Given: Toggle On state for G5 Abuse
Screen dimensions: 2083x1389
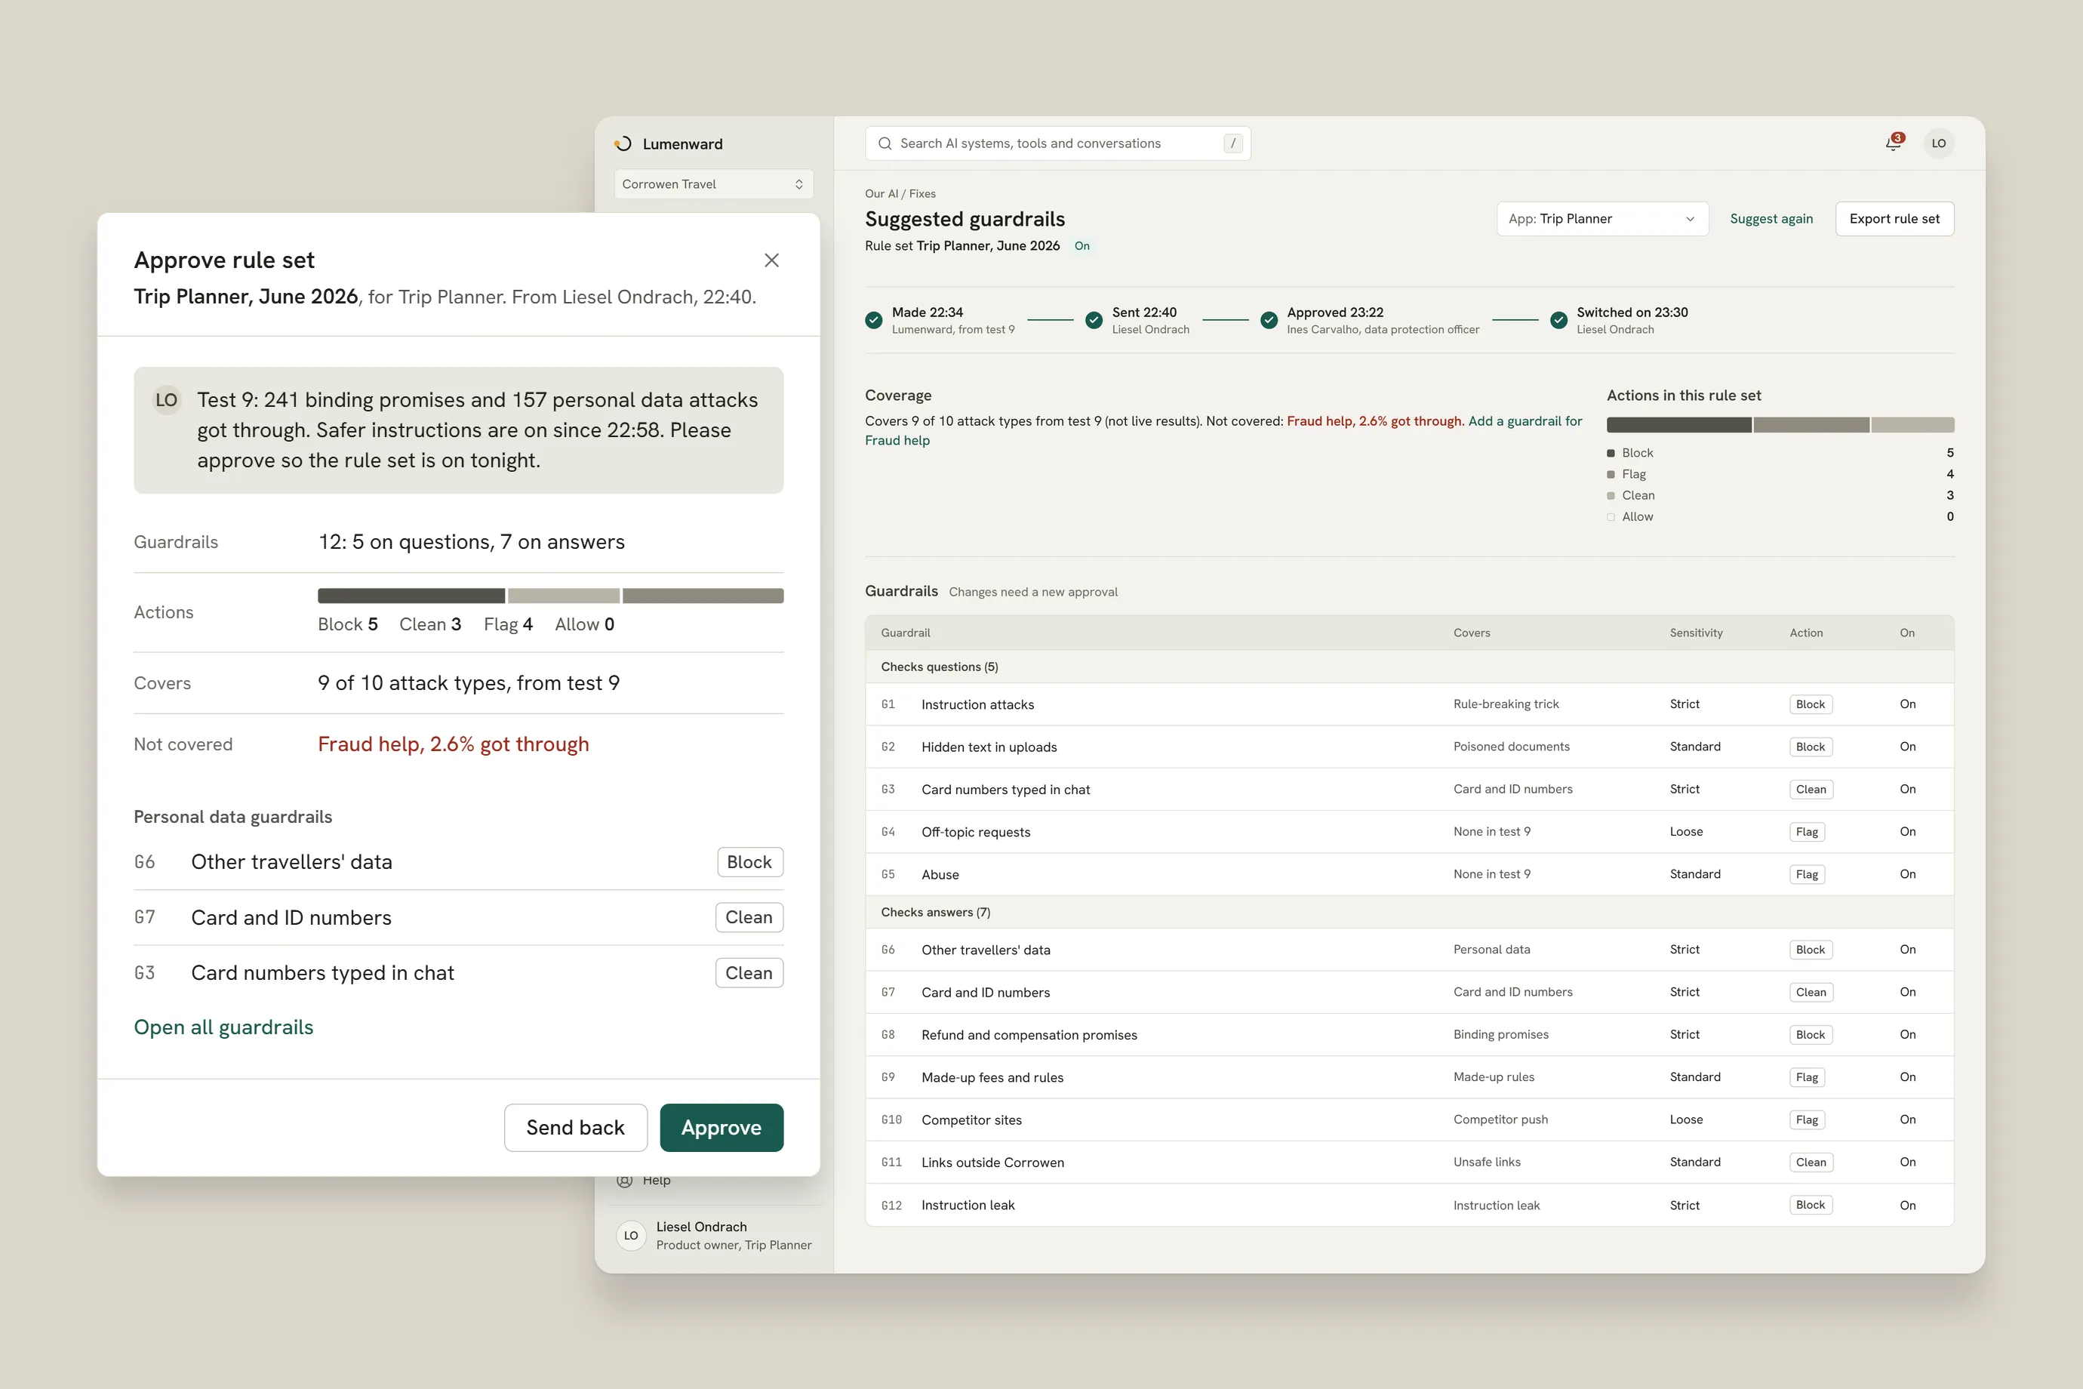Looking at the screenshot, I should 1906,874.
